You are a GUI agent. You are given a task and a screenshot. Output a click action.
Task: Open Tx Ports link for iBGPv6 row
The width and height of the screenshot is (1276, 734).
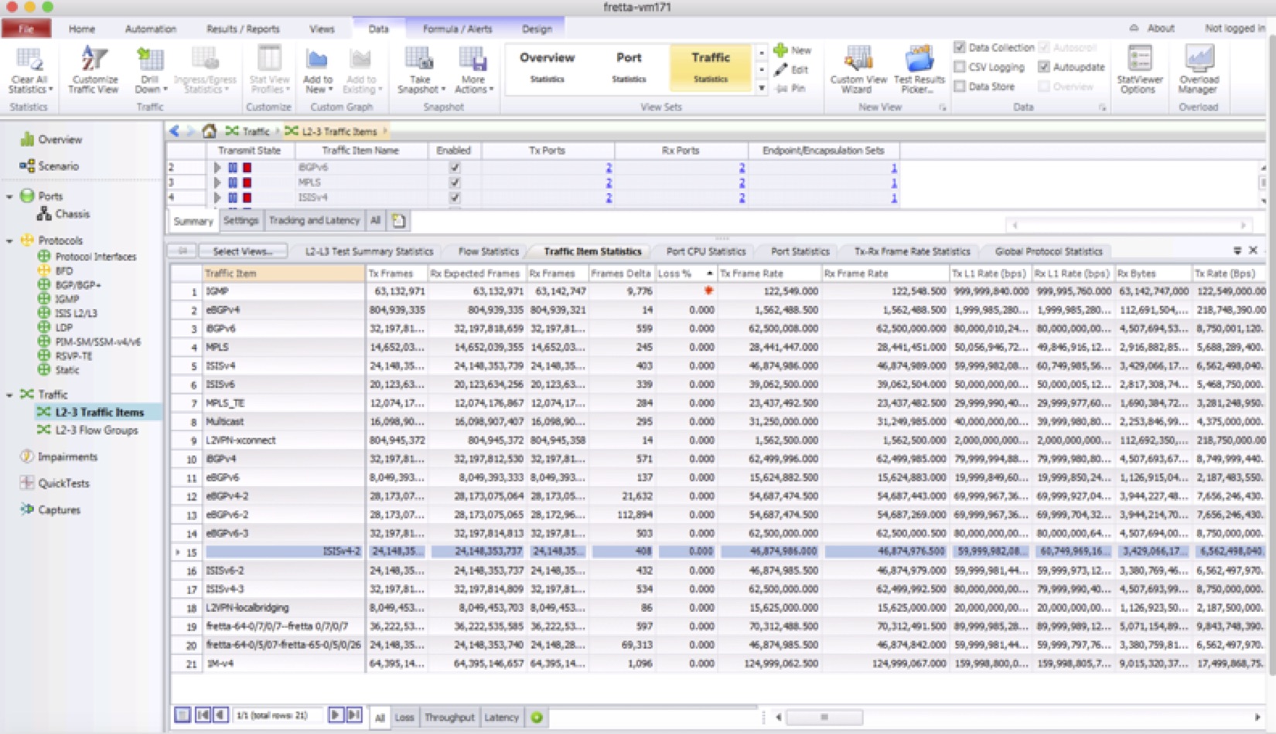tap(609, 168)
